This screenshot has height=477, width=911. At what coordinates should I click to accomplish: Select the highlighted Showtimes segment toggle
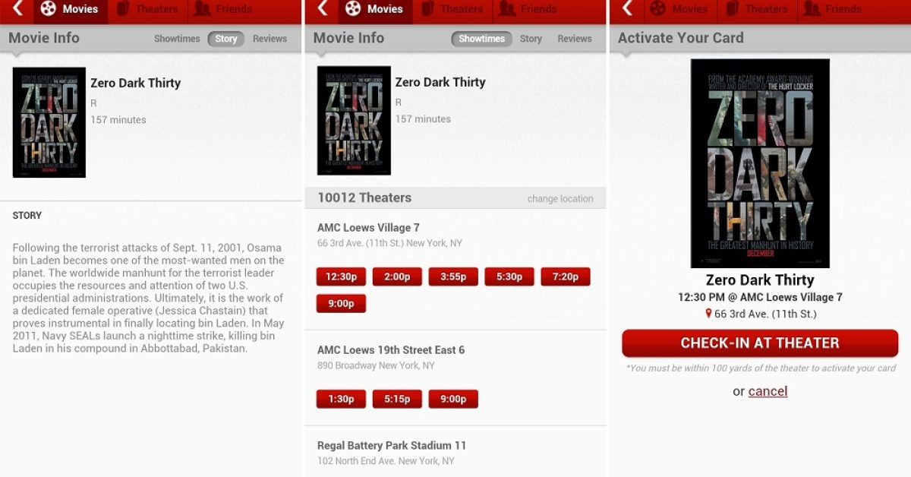click(481, 39)
